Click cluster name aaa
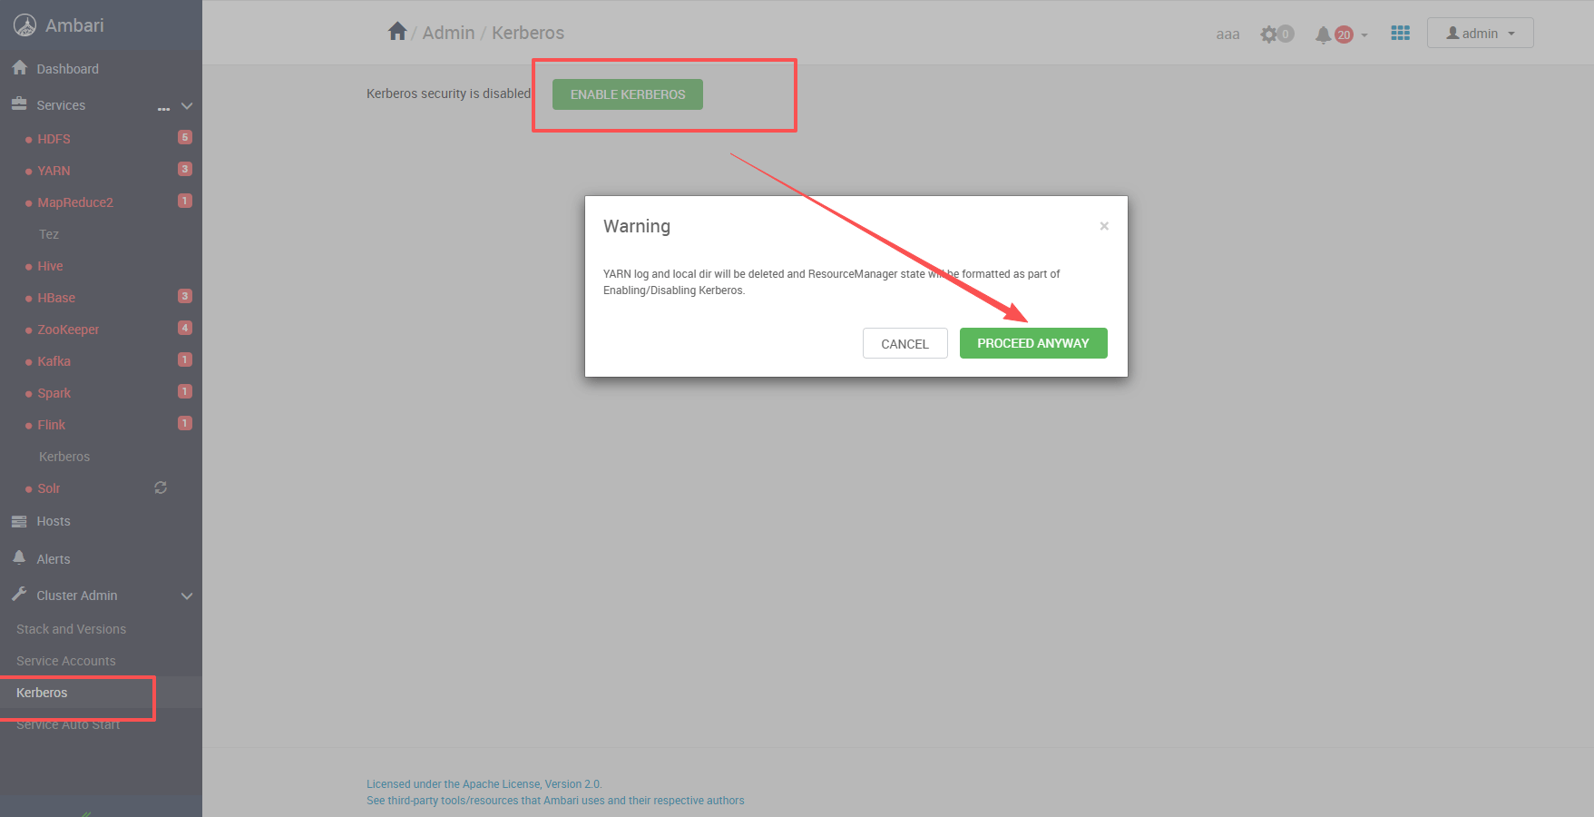 tap(1227, 34)
